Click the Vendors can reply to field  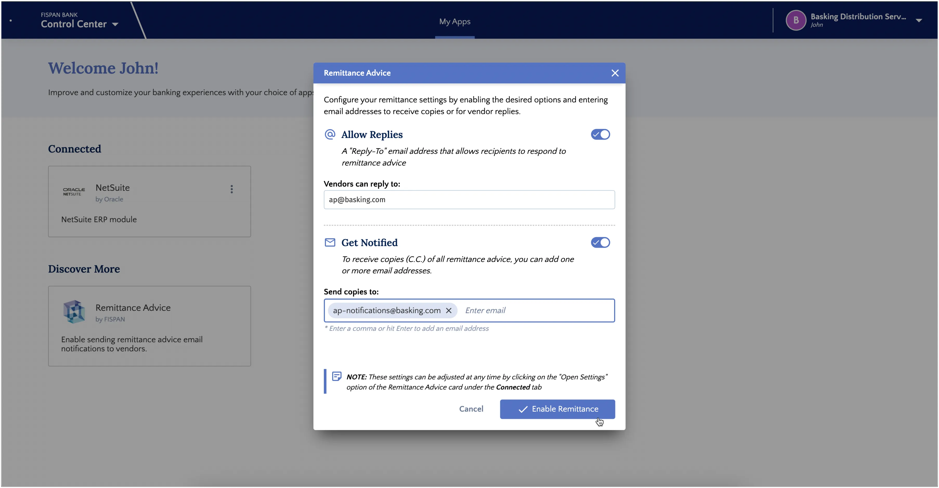point(469,200)
